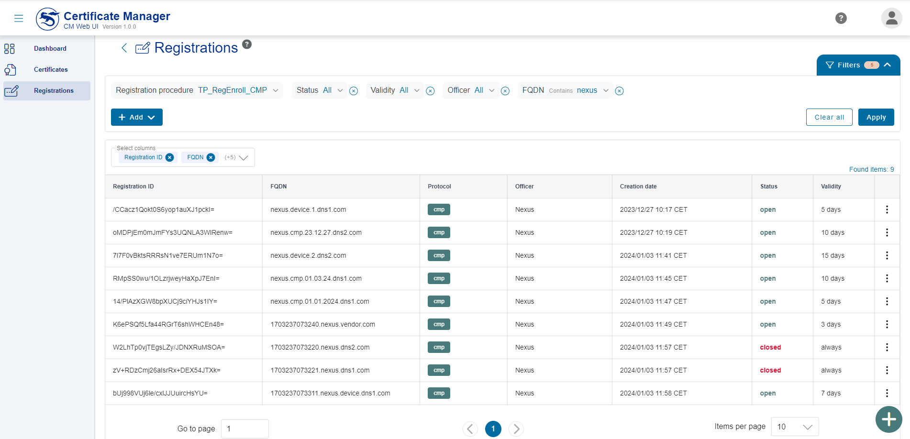Click the Clear all button
The image size is (910, 439).
[829, 117]
